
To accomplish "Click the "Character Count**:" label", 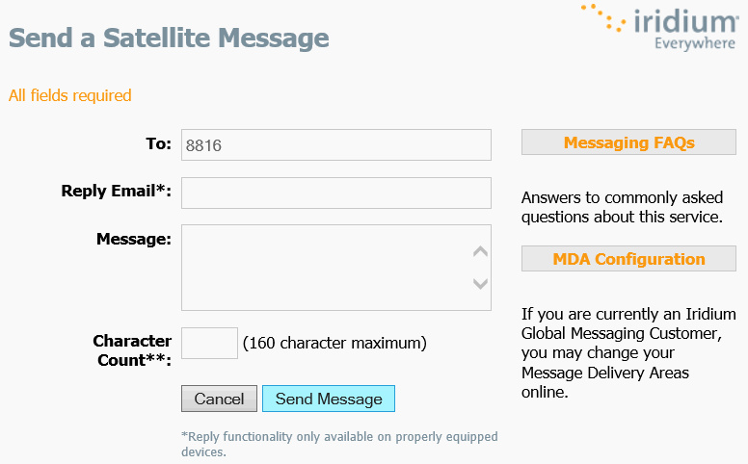I will pos(132,350).
